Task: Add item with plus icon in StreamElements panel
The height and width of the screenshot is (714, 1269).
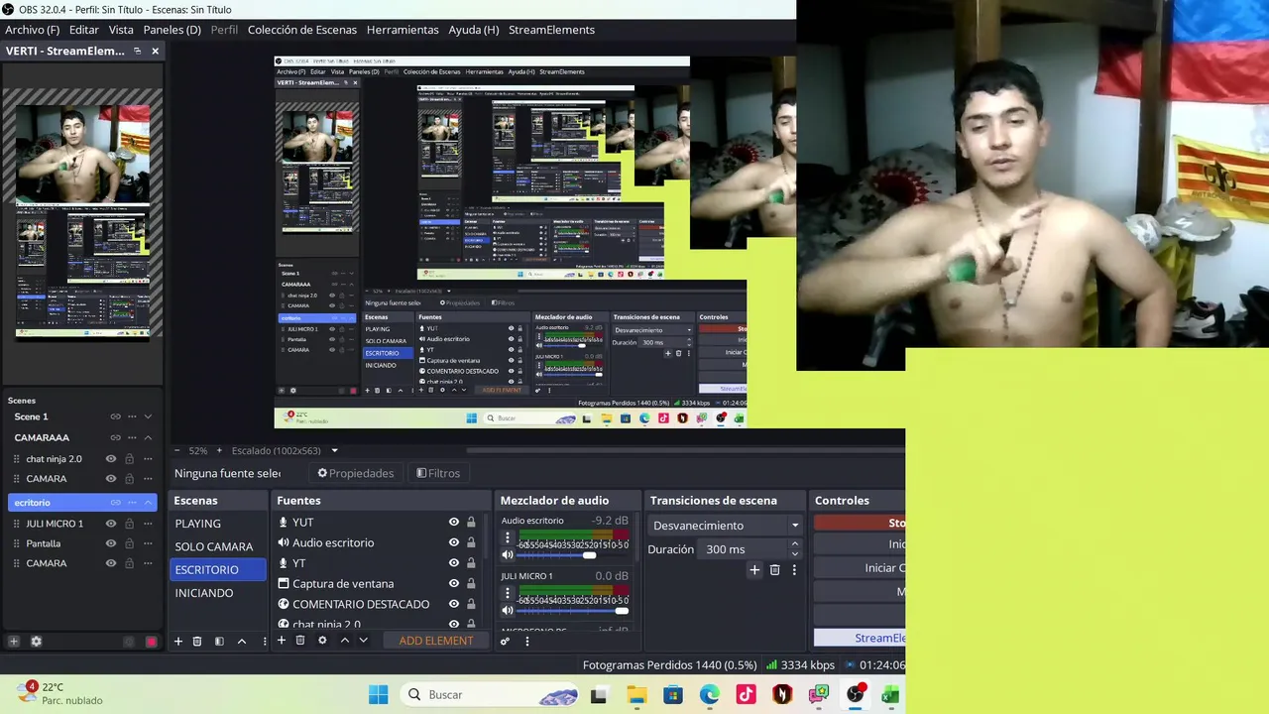Action: (14, 642)
